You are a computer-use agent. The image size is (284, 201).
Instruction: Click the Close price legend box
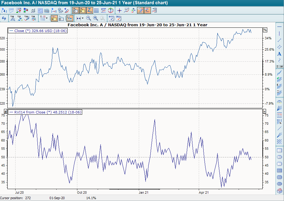click(x=37, y=31)
